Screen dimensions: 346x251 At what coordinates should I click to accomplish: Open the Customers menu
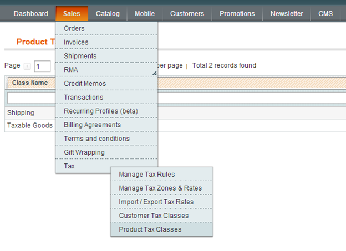(187, 14)
